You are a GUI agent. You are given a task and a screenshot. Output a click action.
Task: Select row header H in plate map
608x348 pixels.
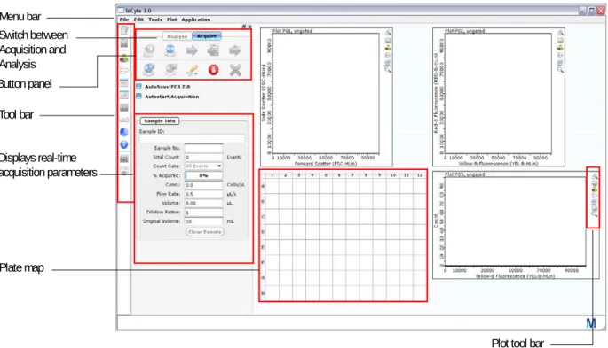click(x=263, y=293)
